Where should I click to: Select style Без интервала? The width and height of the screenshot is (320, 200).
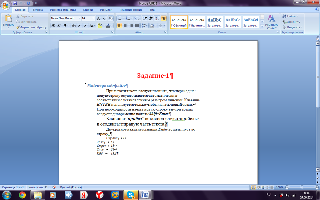click(197, 22)
